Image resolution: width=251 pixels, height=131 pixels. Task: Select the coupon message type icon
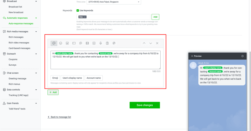tap(74, 43)
